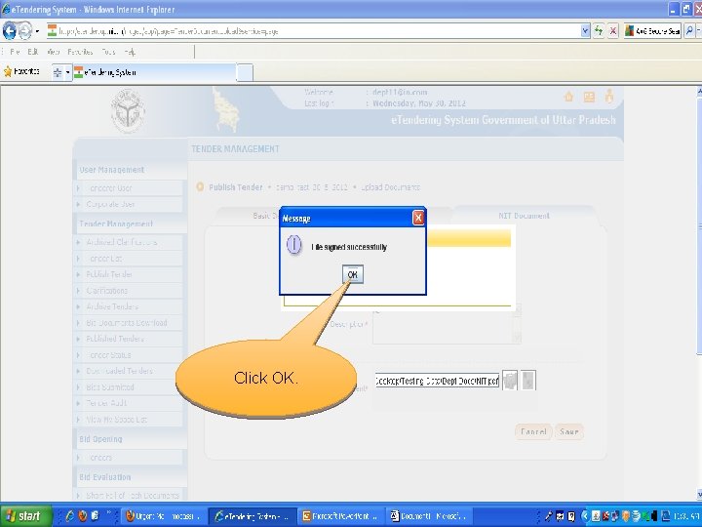Click inside the browser address bar

[x=313, y=31]
